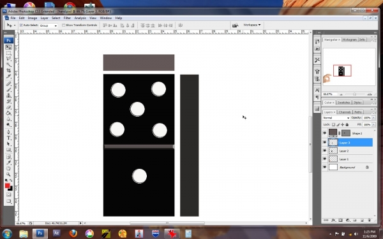The height and width of the screenshot is (239, 383).
Task: Select the History Brush tool
Action: coord(8,101)
